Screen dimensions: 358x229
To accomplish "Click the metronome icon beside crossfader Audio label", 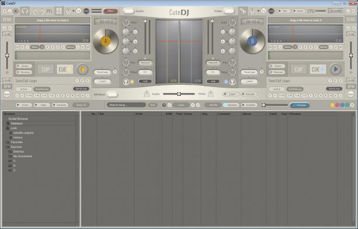I will point(147,93).
